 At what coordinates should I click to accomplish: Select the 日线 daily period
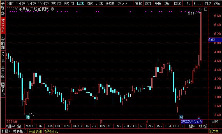tap(80, 3)
